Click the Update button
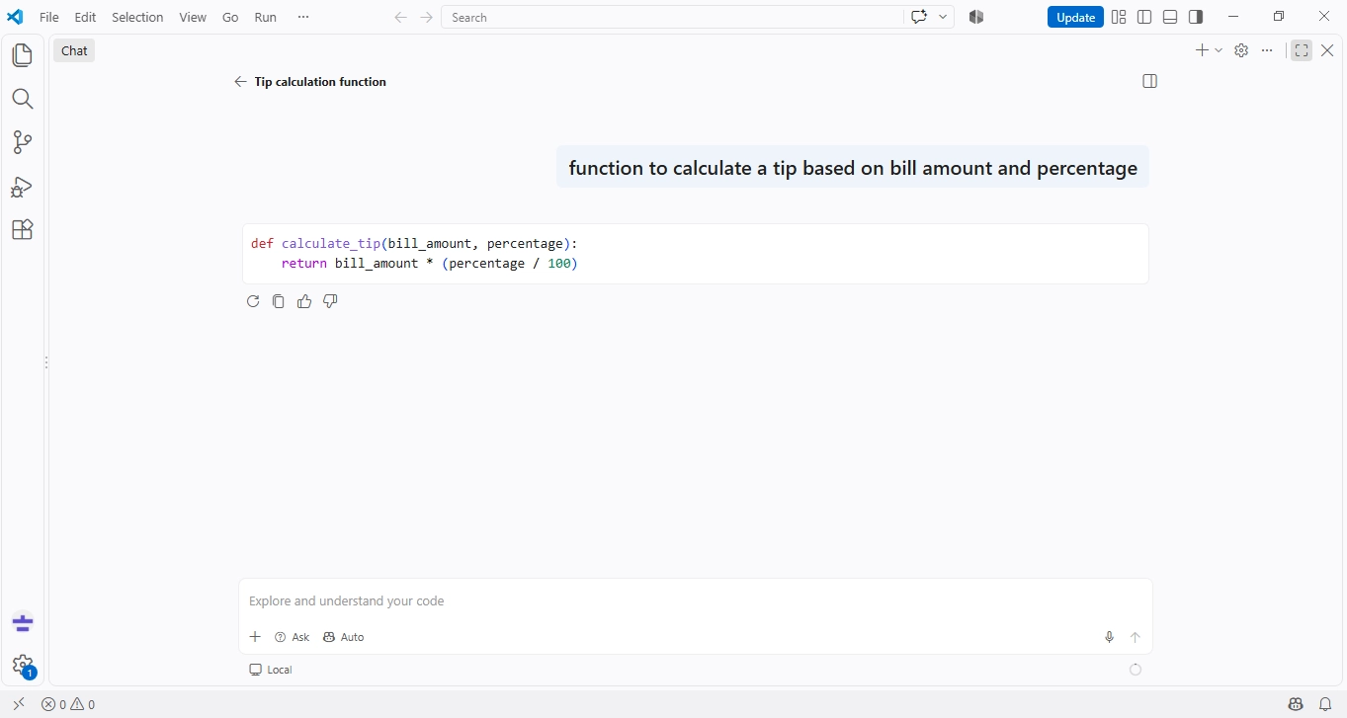This screenshot has height=718, width=1347. coord(1075,17)
